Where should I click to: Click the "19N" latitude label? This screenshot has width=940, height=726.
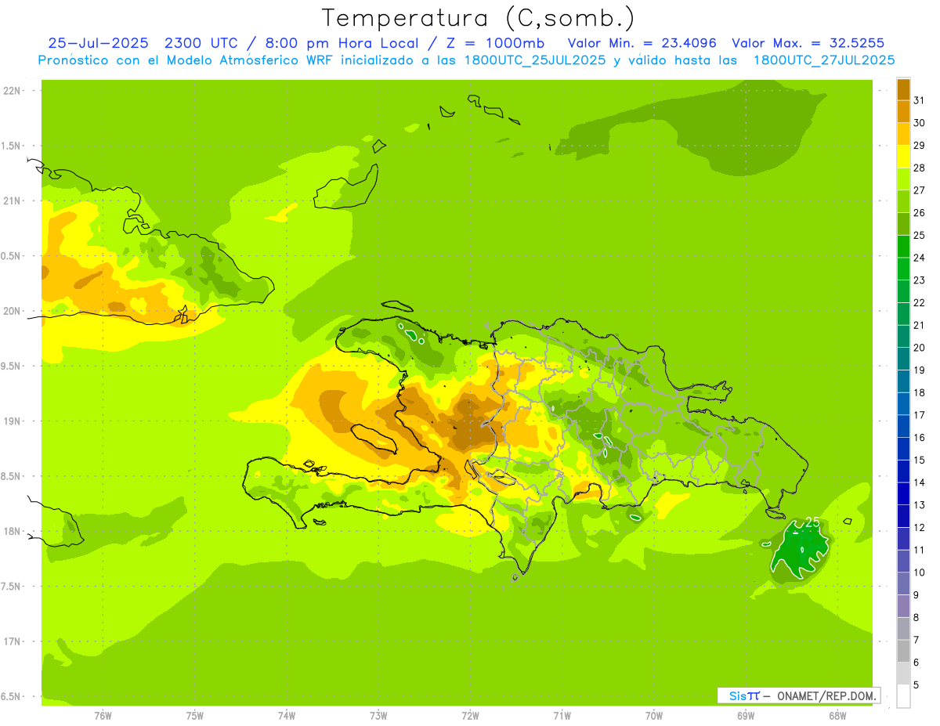pos(13,421)
